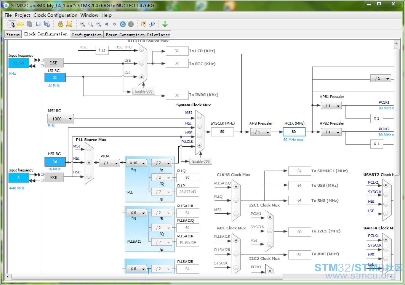Click the LSI RC 32 value box
Viewport: 405px width, 285px height.
55,77
